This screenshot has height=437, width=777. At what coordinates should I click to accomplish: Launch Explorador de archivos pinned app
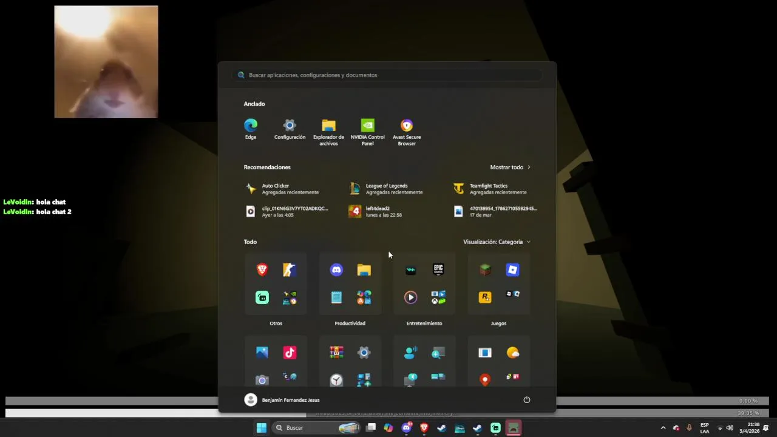[328, 132]
